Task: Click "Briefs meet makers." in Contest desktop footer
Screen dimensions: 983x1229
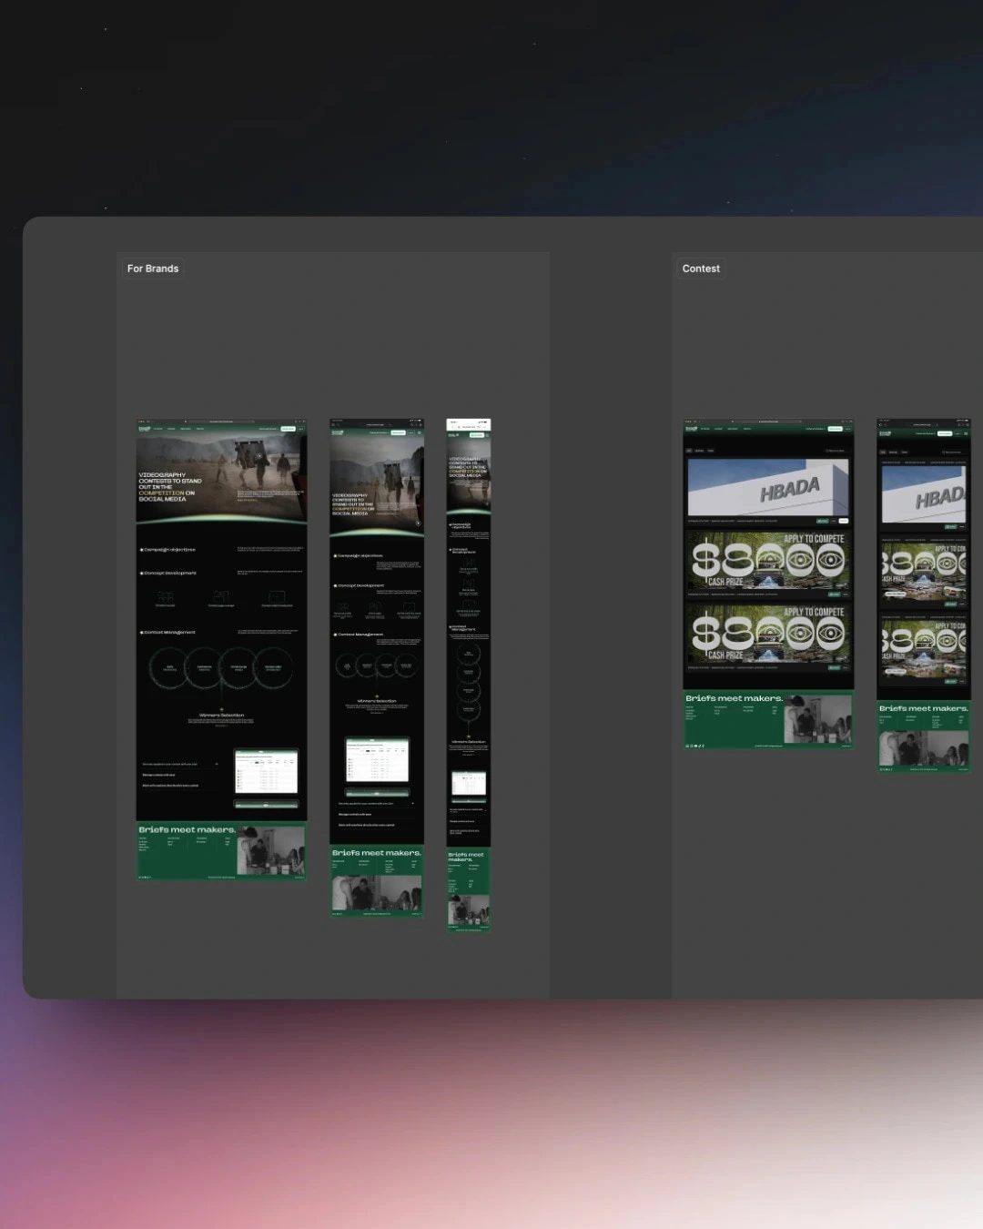Action: point(735,699)
